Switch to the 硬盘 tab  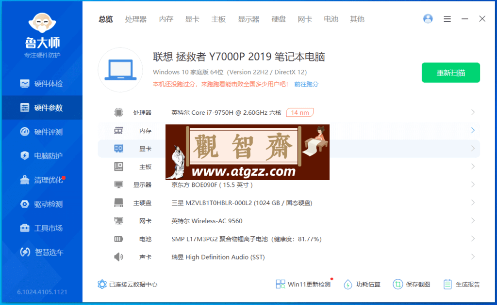click(x=279, y=19)
